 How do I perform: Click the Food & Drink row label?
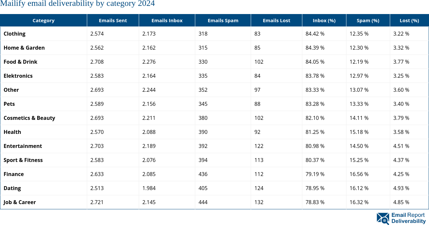point(21,62)
